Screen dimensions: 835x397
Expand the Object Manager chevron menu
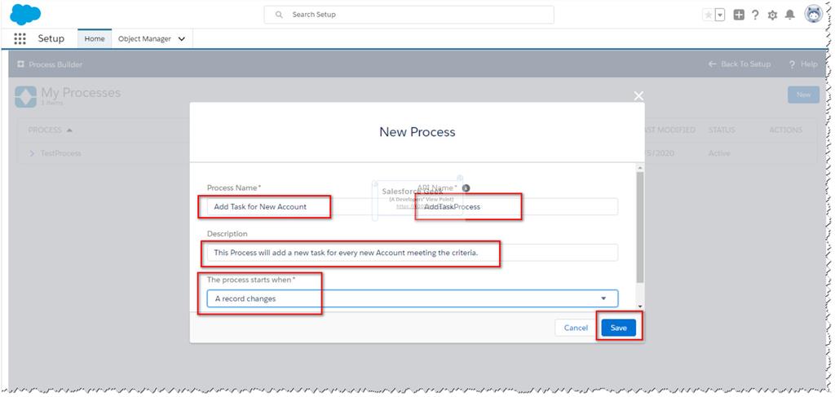(182, 39)
